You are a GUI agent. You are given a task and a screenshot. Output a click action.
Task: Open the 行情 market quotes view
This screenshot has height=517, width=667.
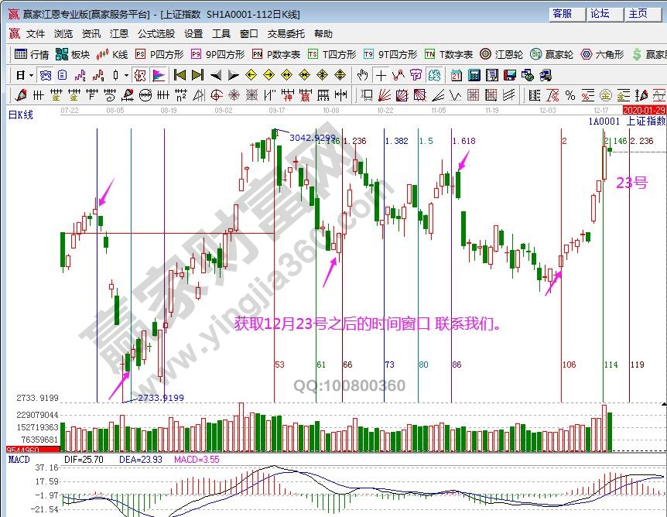[x=32, y=54]
